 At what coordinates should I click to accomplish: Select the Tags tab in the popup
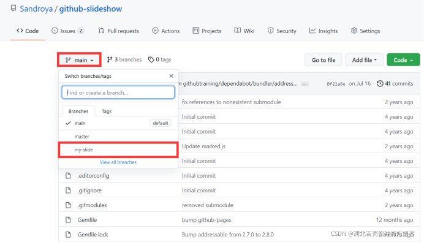pyautogui.click(x=107, y=111)
